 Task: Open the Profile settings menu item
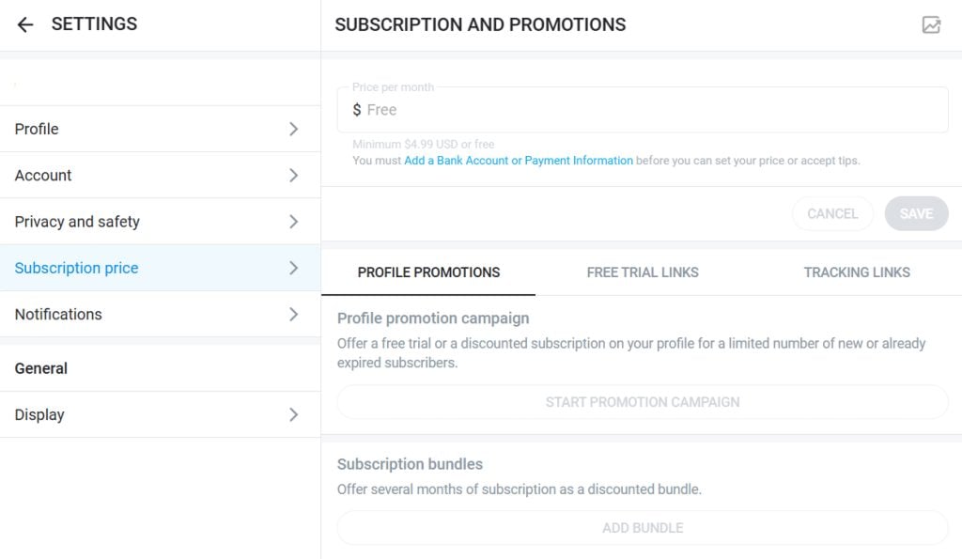point(38,129)
